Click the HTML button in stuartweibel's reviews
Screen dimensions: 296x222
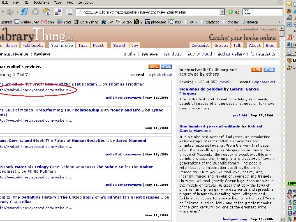(x=166, y=67)
